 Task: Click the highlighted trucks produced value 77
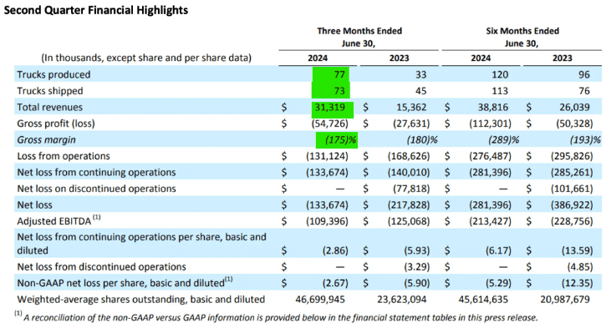[x=331, y=74]
